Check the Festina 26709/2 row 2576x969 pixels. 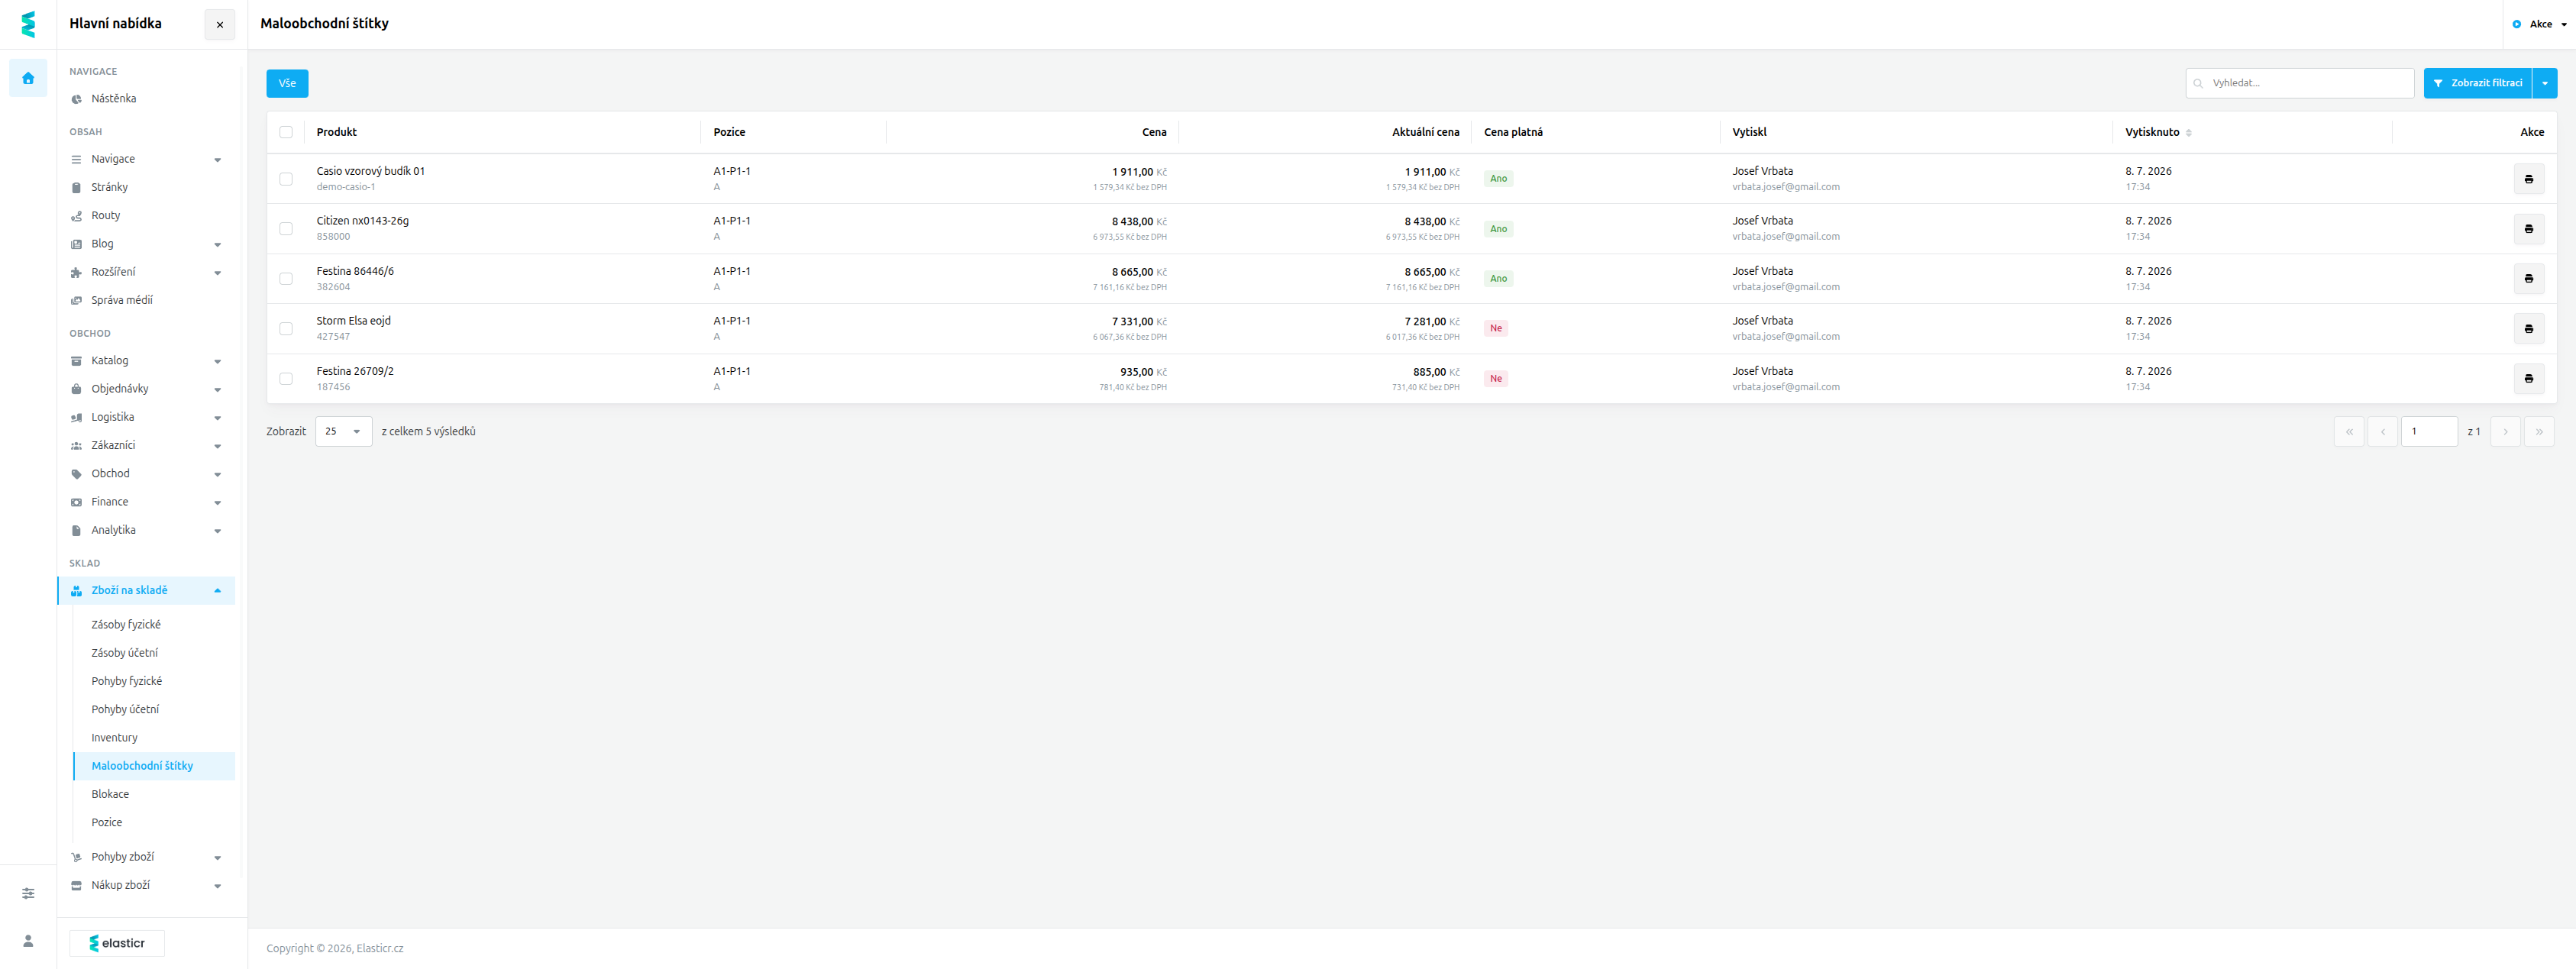[286, 379]
